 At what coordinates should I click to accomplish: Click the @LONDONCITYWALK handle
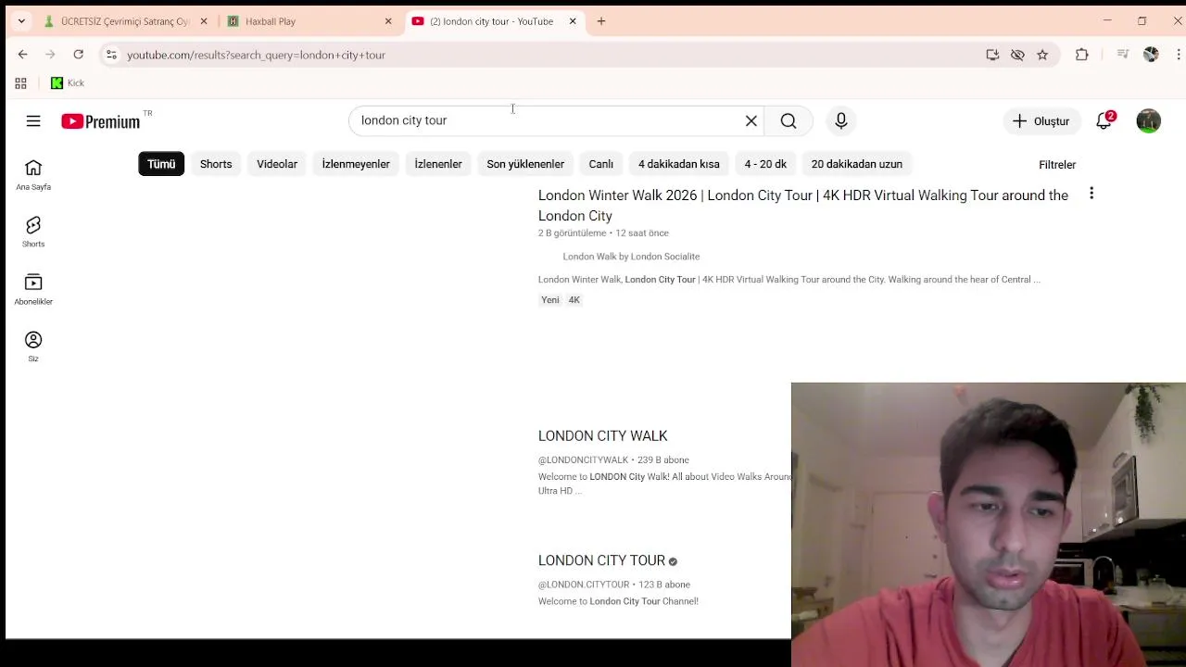pos(583,459)
